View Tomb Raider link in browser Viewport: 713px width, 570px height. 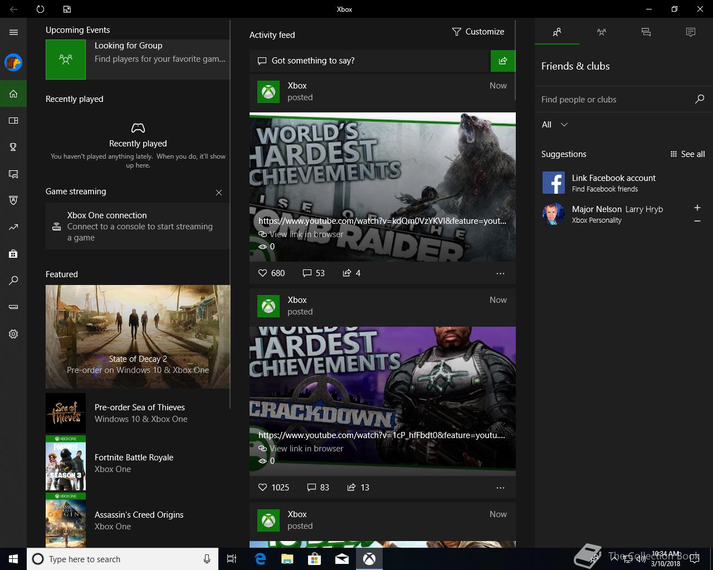(301, 234)
